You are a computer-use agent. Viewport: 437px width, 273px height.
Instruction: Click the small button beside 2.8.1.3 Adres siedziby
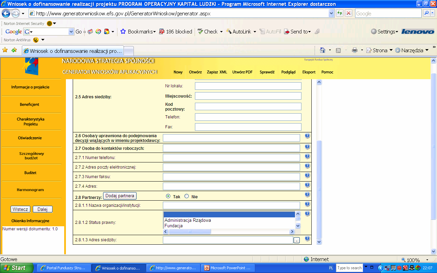pos(297,240)
